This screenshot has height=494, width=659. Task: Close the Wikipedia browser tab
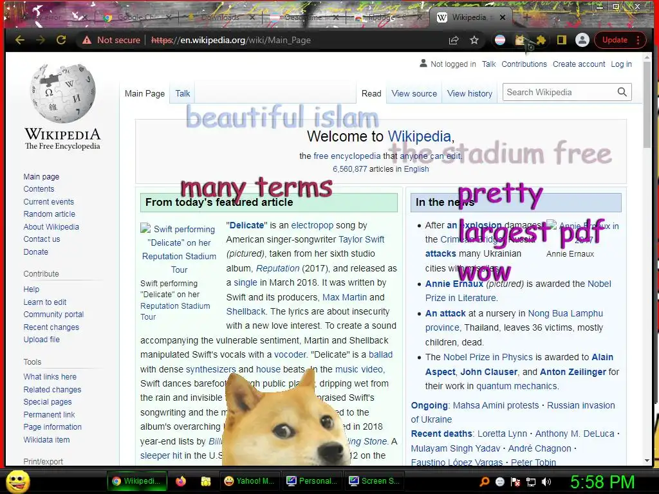coord(503,17)
